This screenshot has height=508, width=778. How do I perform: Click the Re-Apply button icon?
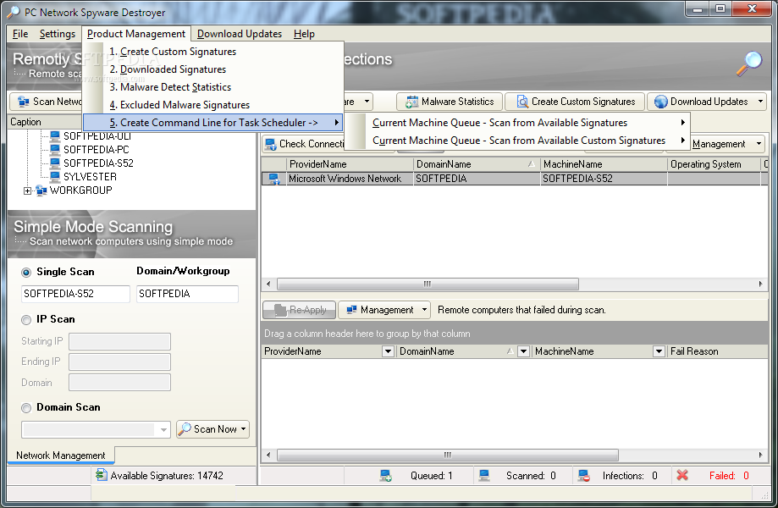pos(281,310)
